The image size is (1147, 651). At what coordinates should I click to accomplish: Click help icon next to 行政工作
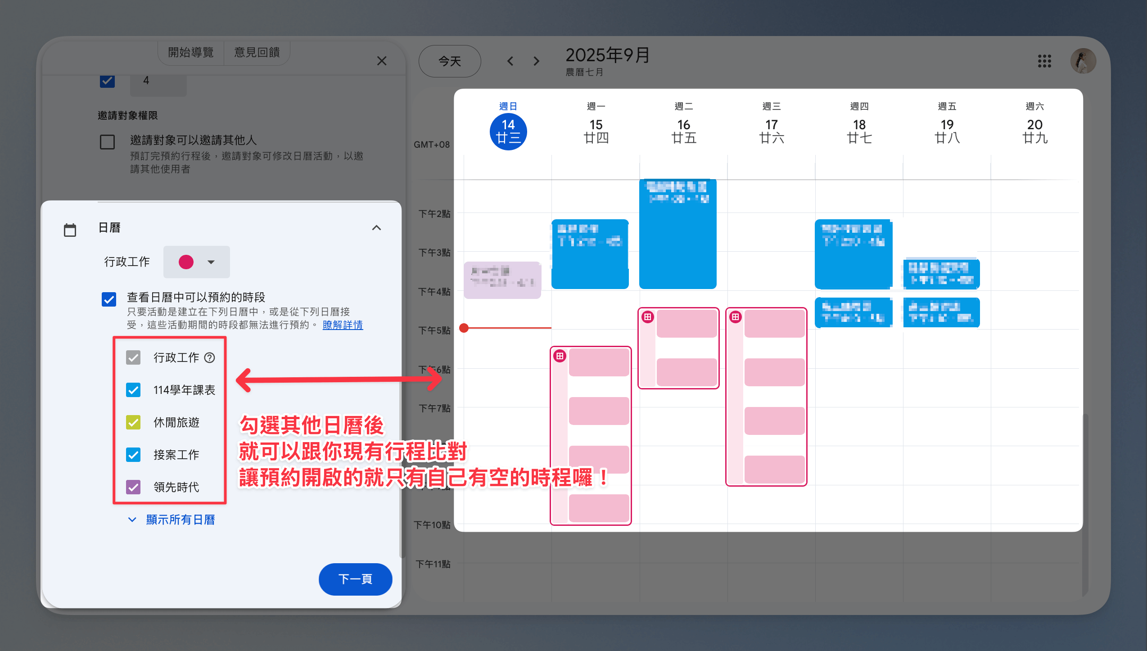tap(210, 357)
